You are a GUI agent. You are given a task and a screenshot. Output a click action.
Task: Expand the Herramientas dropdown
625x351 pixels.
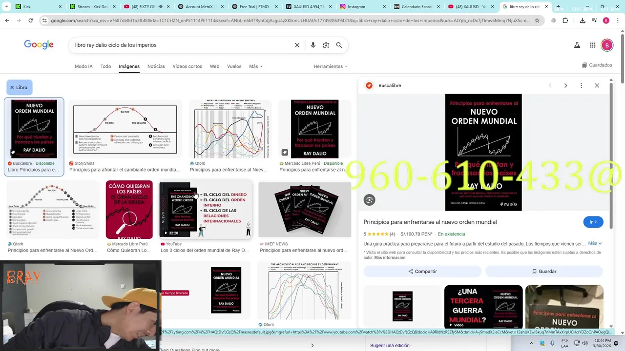point(331,66)
